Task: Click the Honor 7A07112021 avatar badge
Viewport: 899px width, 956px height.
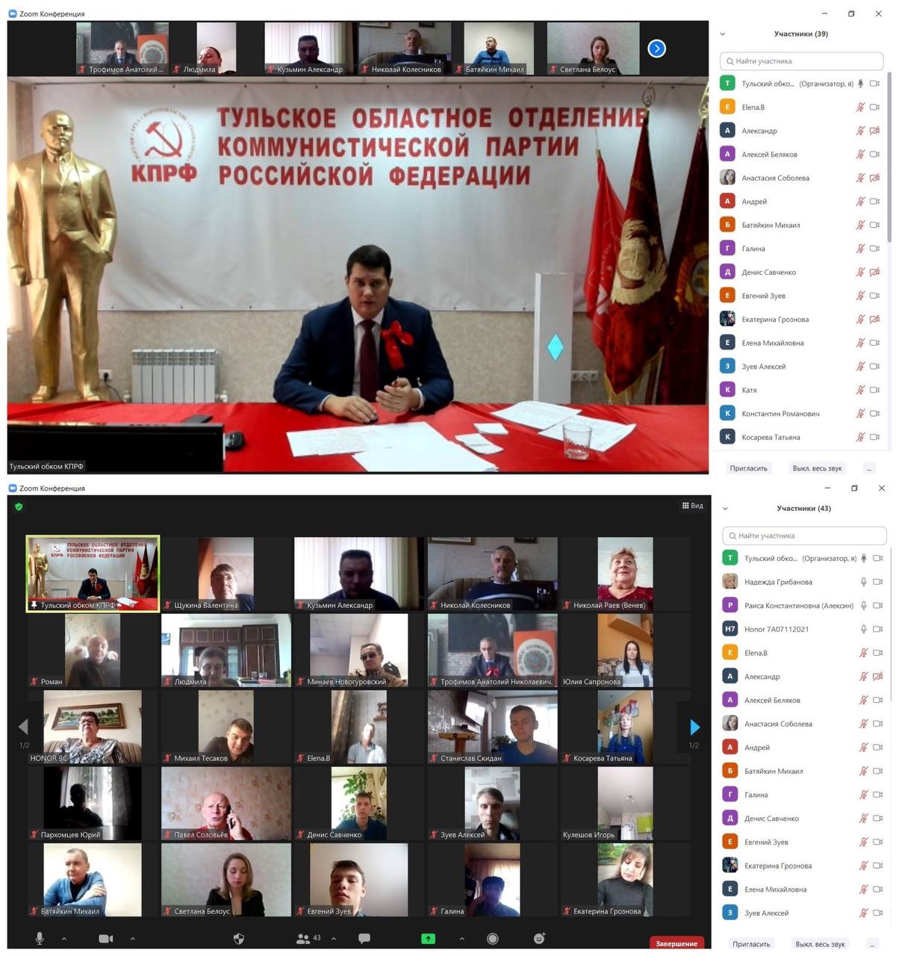Action: [x=730, y=629]
